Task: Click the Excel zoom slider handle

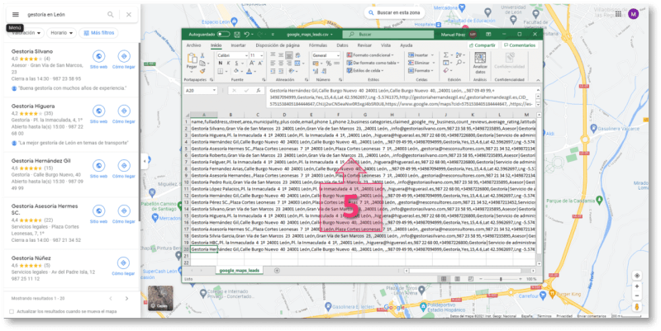Action: pyautogui.click(x=501, y=279)
